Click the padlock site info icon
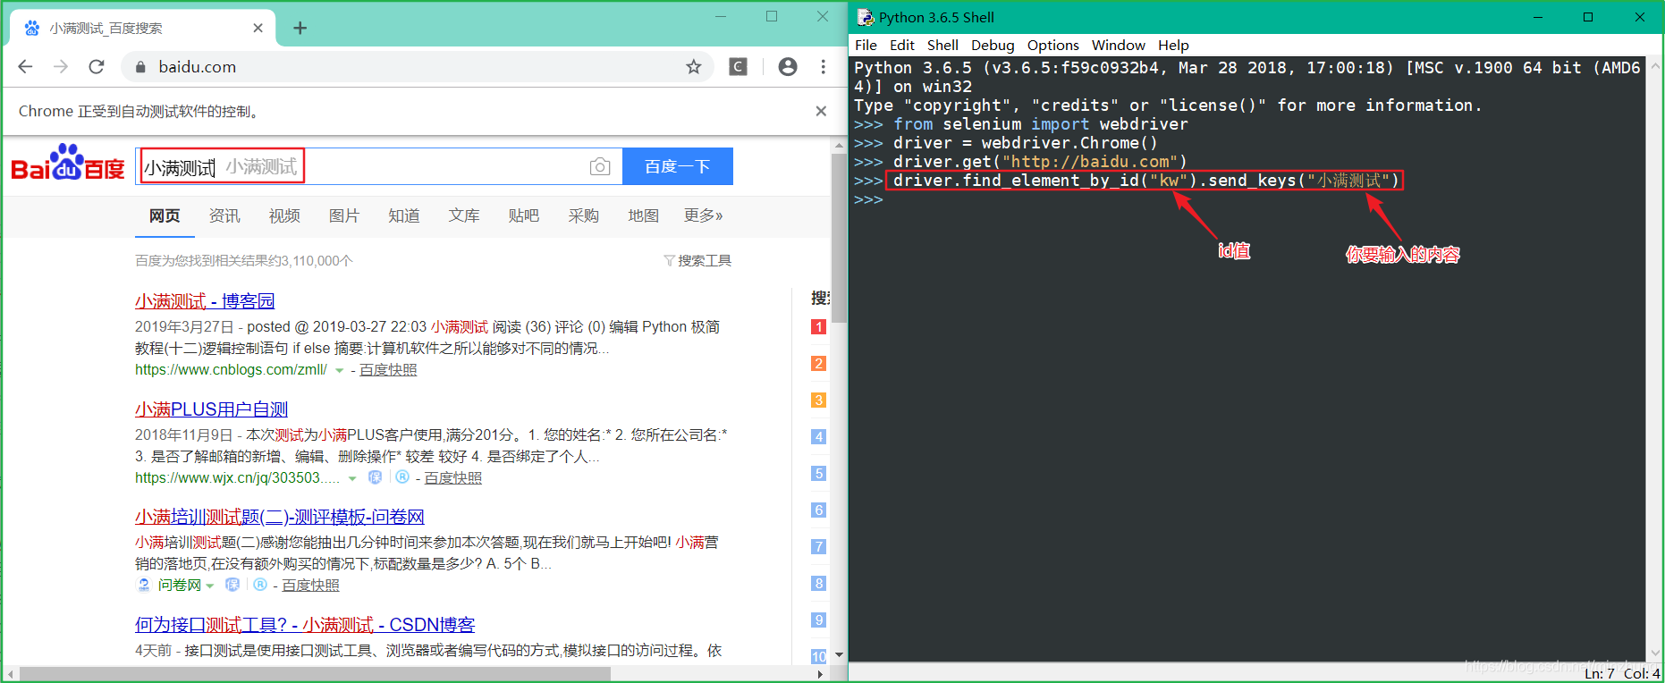This screenshot has width=1665, height=683. coord(140,67)
